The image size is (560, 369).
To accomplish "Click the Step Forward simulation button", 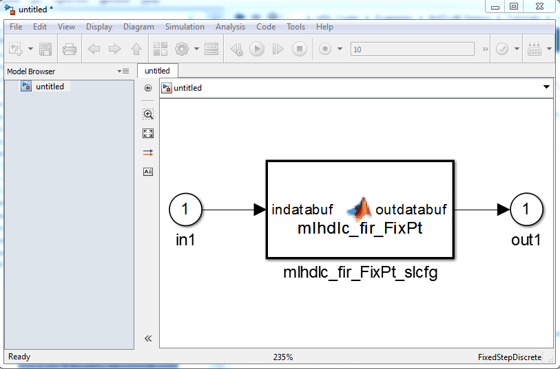I will tap(278, 49).
